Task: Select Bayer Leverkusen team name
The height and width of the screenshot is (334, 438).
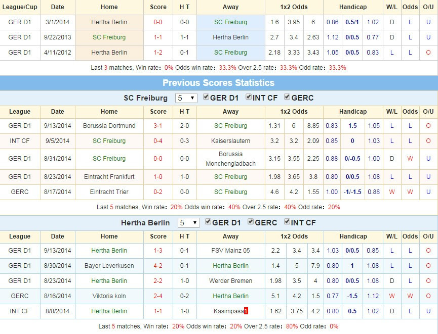Action: pyautogui.click(x=109, y=266)
